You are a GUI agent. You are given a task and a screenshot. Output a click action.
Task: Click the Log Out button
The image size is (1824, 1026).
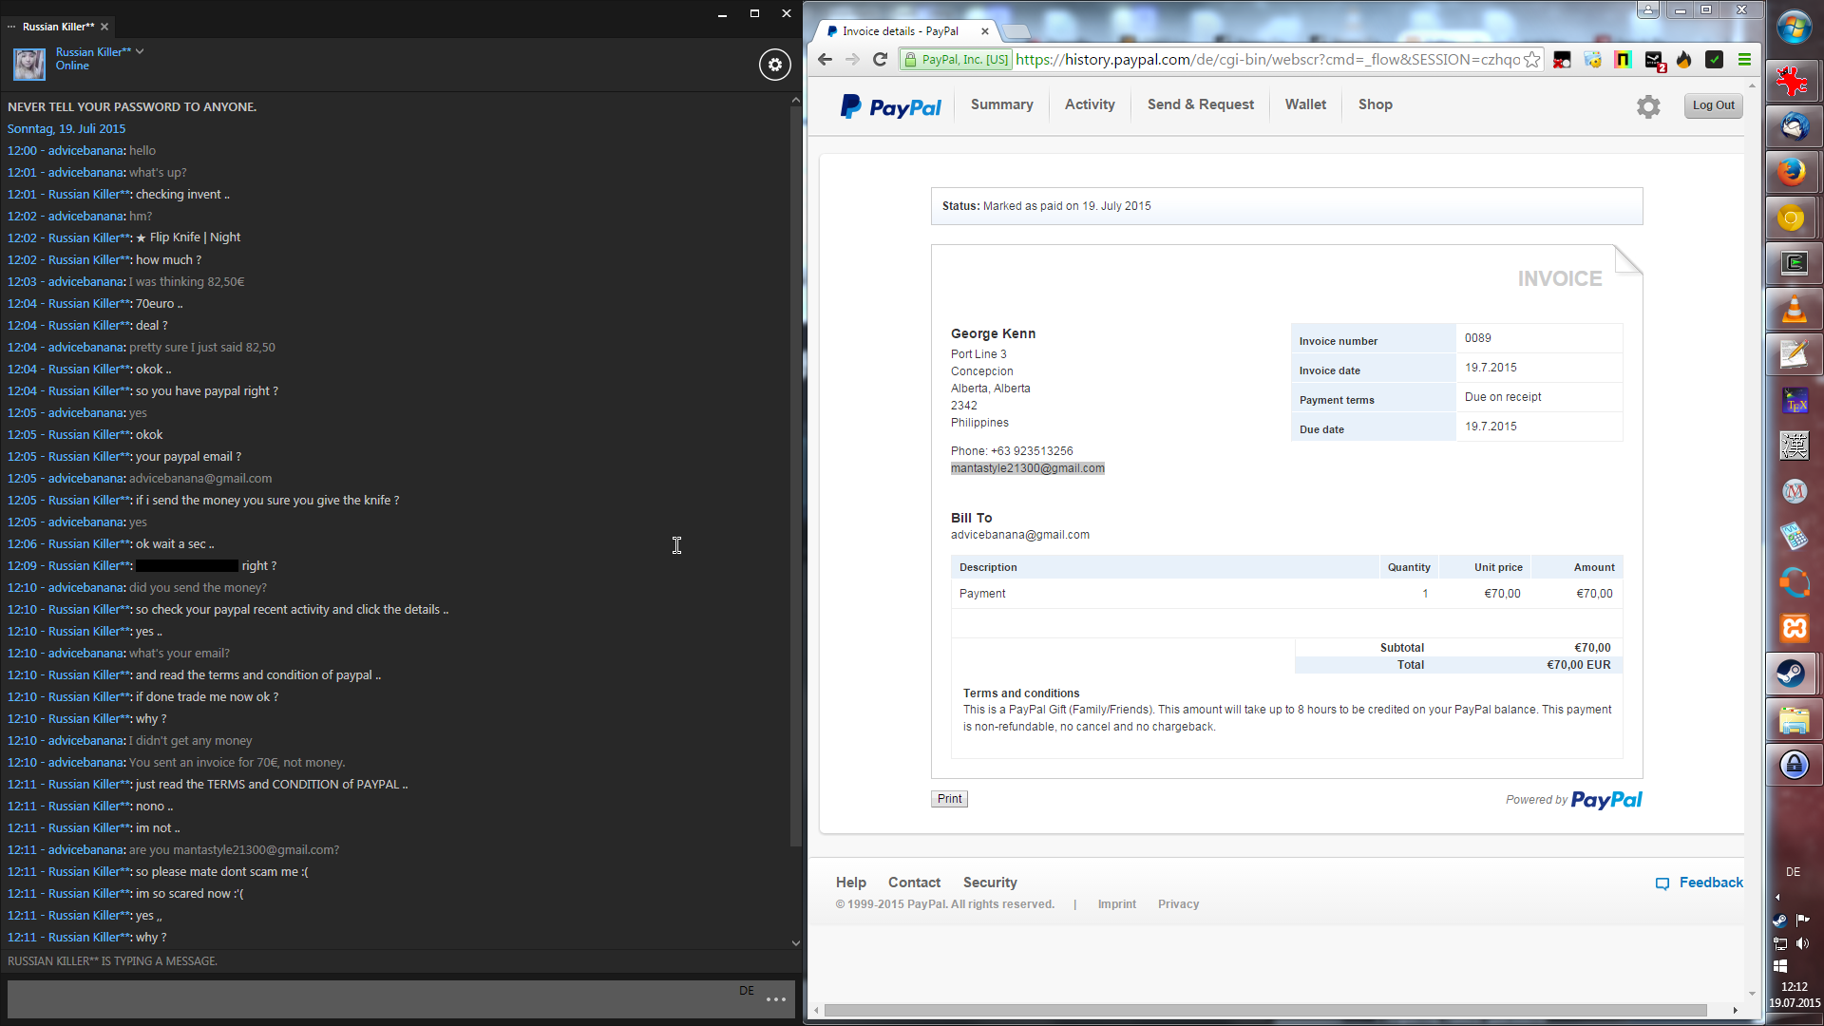pos(1713,105)
